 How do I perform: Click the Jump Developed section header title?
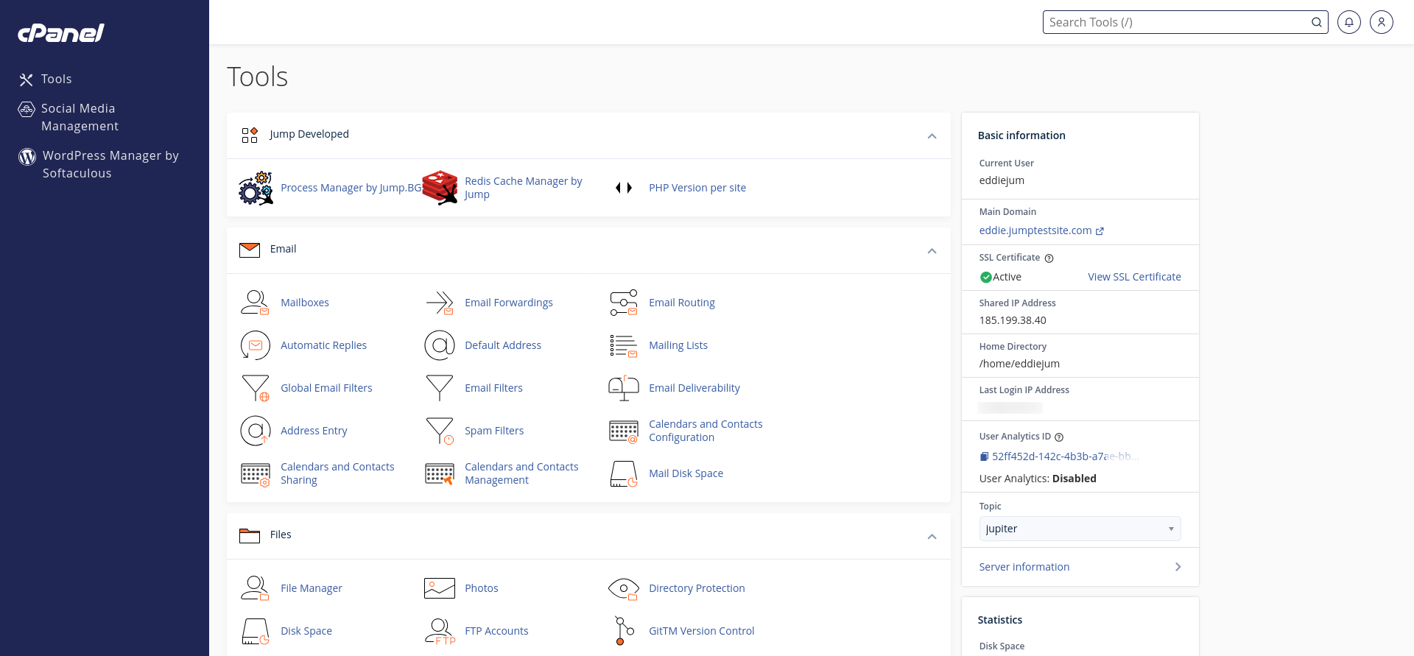tap(309, 134)
